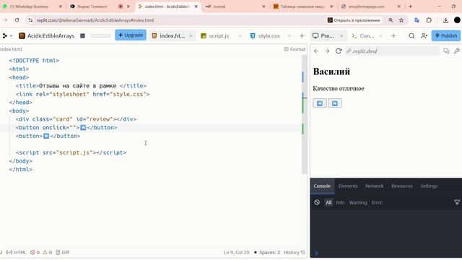Open browser downloads icon
Image resolution: width=462 pixels, height=260 pixels.
pos(445,20)
